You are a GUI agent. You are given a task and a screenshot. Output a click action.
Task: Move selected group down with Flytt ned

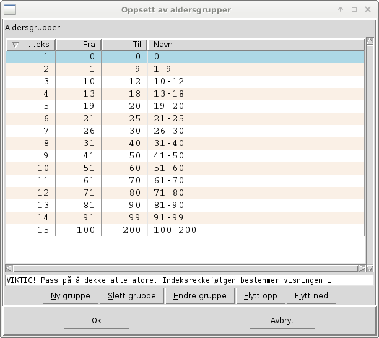click(311, 296)
